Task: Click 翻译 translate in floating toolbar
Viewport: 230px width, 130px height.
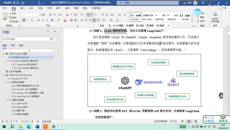Action: pyautogui.click(x=130, y=26)
